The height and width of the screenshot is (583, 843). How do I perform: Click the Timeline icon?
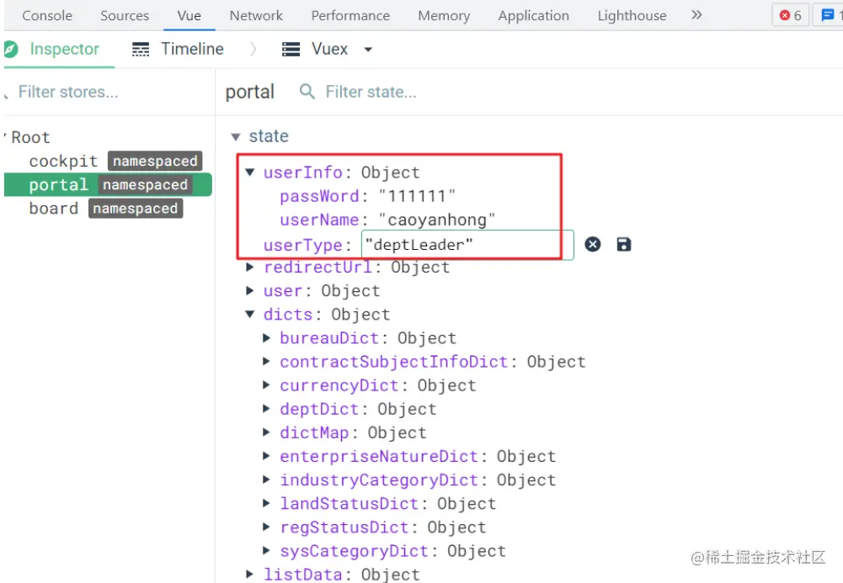click(x=141, y=50)
